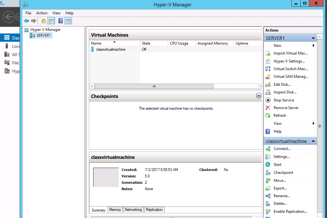Expand the New submenu arrow under SERVER1
Image resolution: width=327 pixels, height=218 pixels.
(313, 46)
